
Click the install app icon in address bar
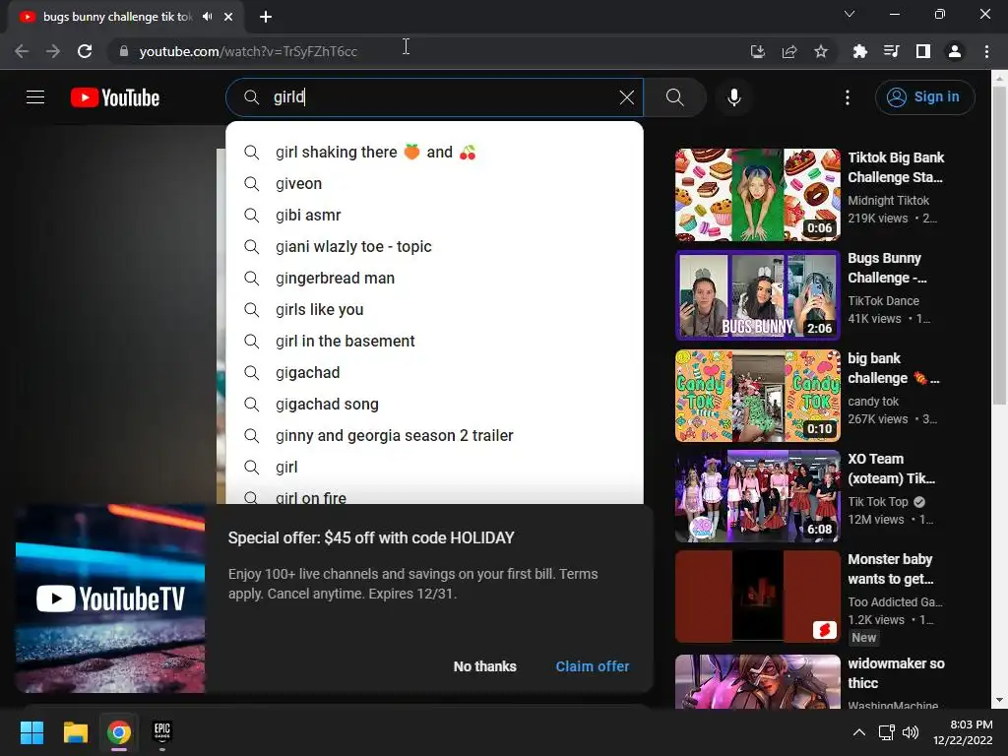[x=758, y=51]
